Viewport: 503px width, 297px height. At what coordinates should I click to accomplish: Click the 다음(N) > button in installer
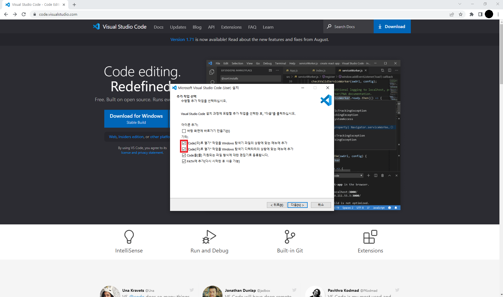(297, 205)
